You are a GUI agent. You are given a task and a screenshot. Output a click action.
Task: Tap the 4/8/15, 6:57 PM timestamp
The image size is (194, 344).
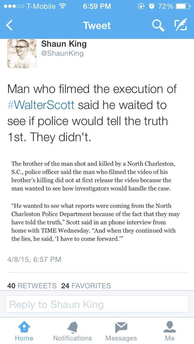pyautogui.click(x=34, y=259)
